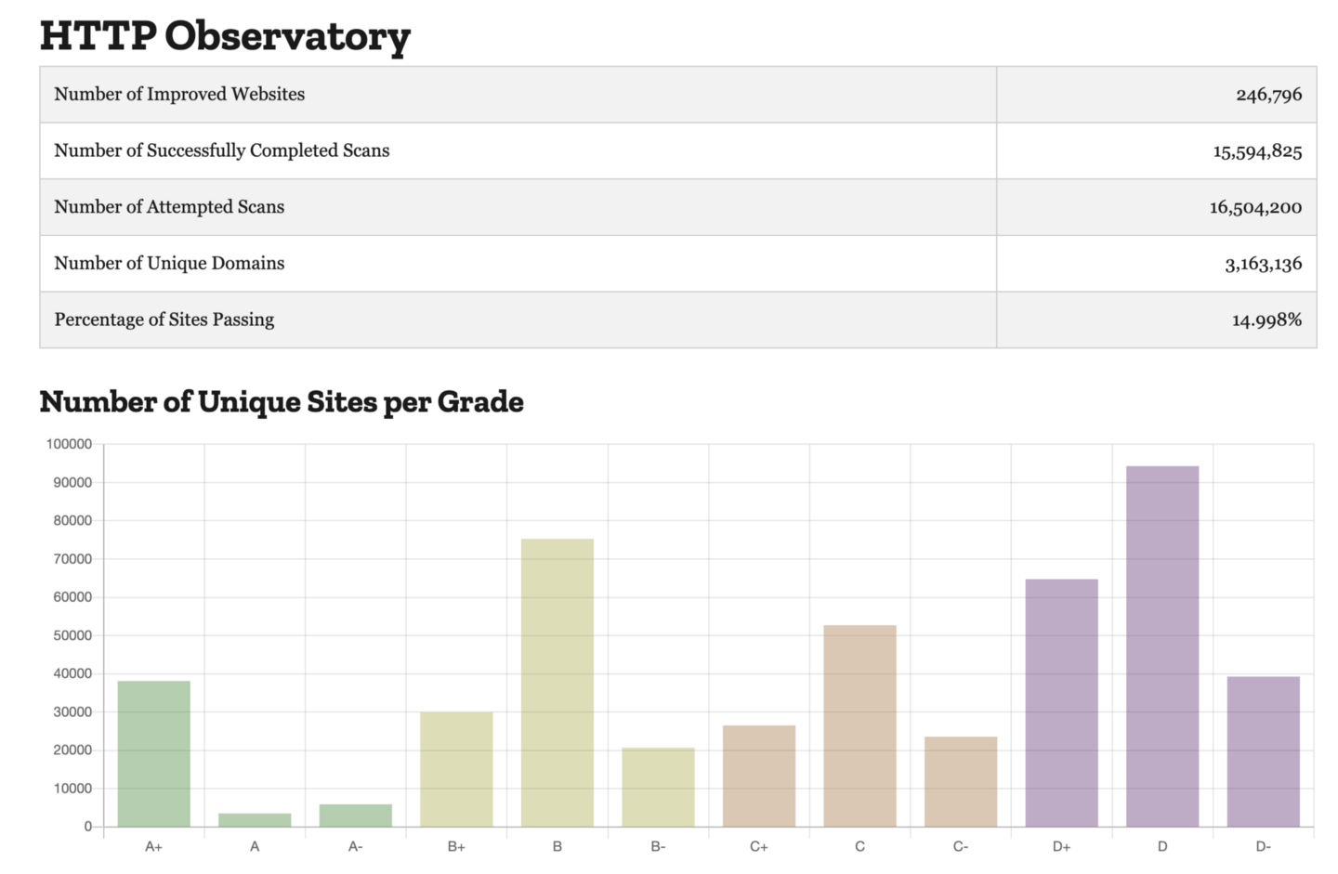
Task: Click the 70000 y-axis label
Action: point(72,559)
